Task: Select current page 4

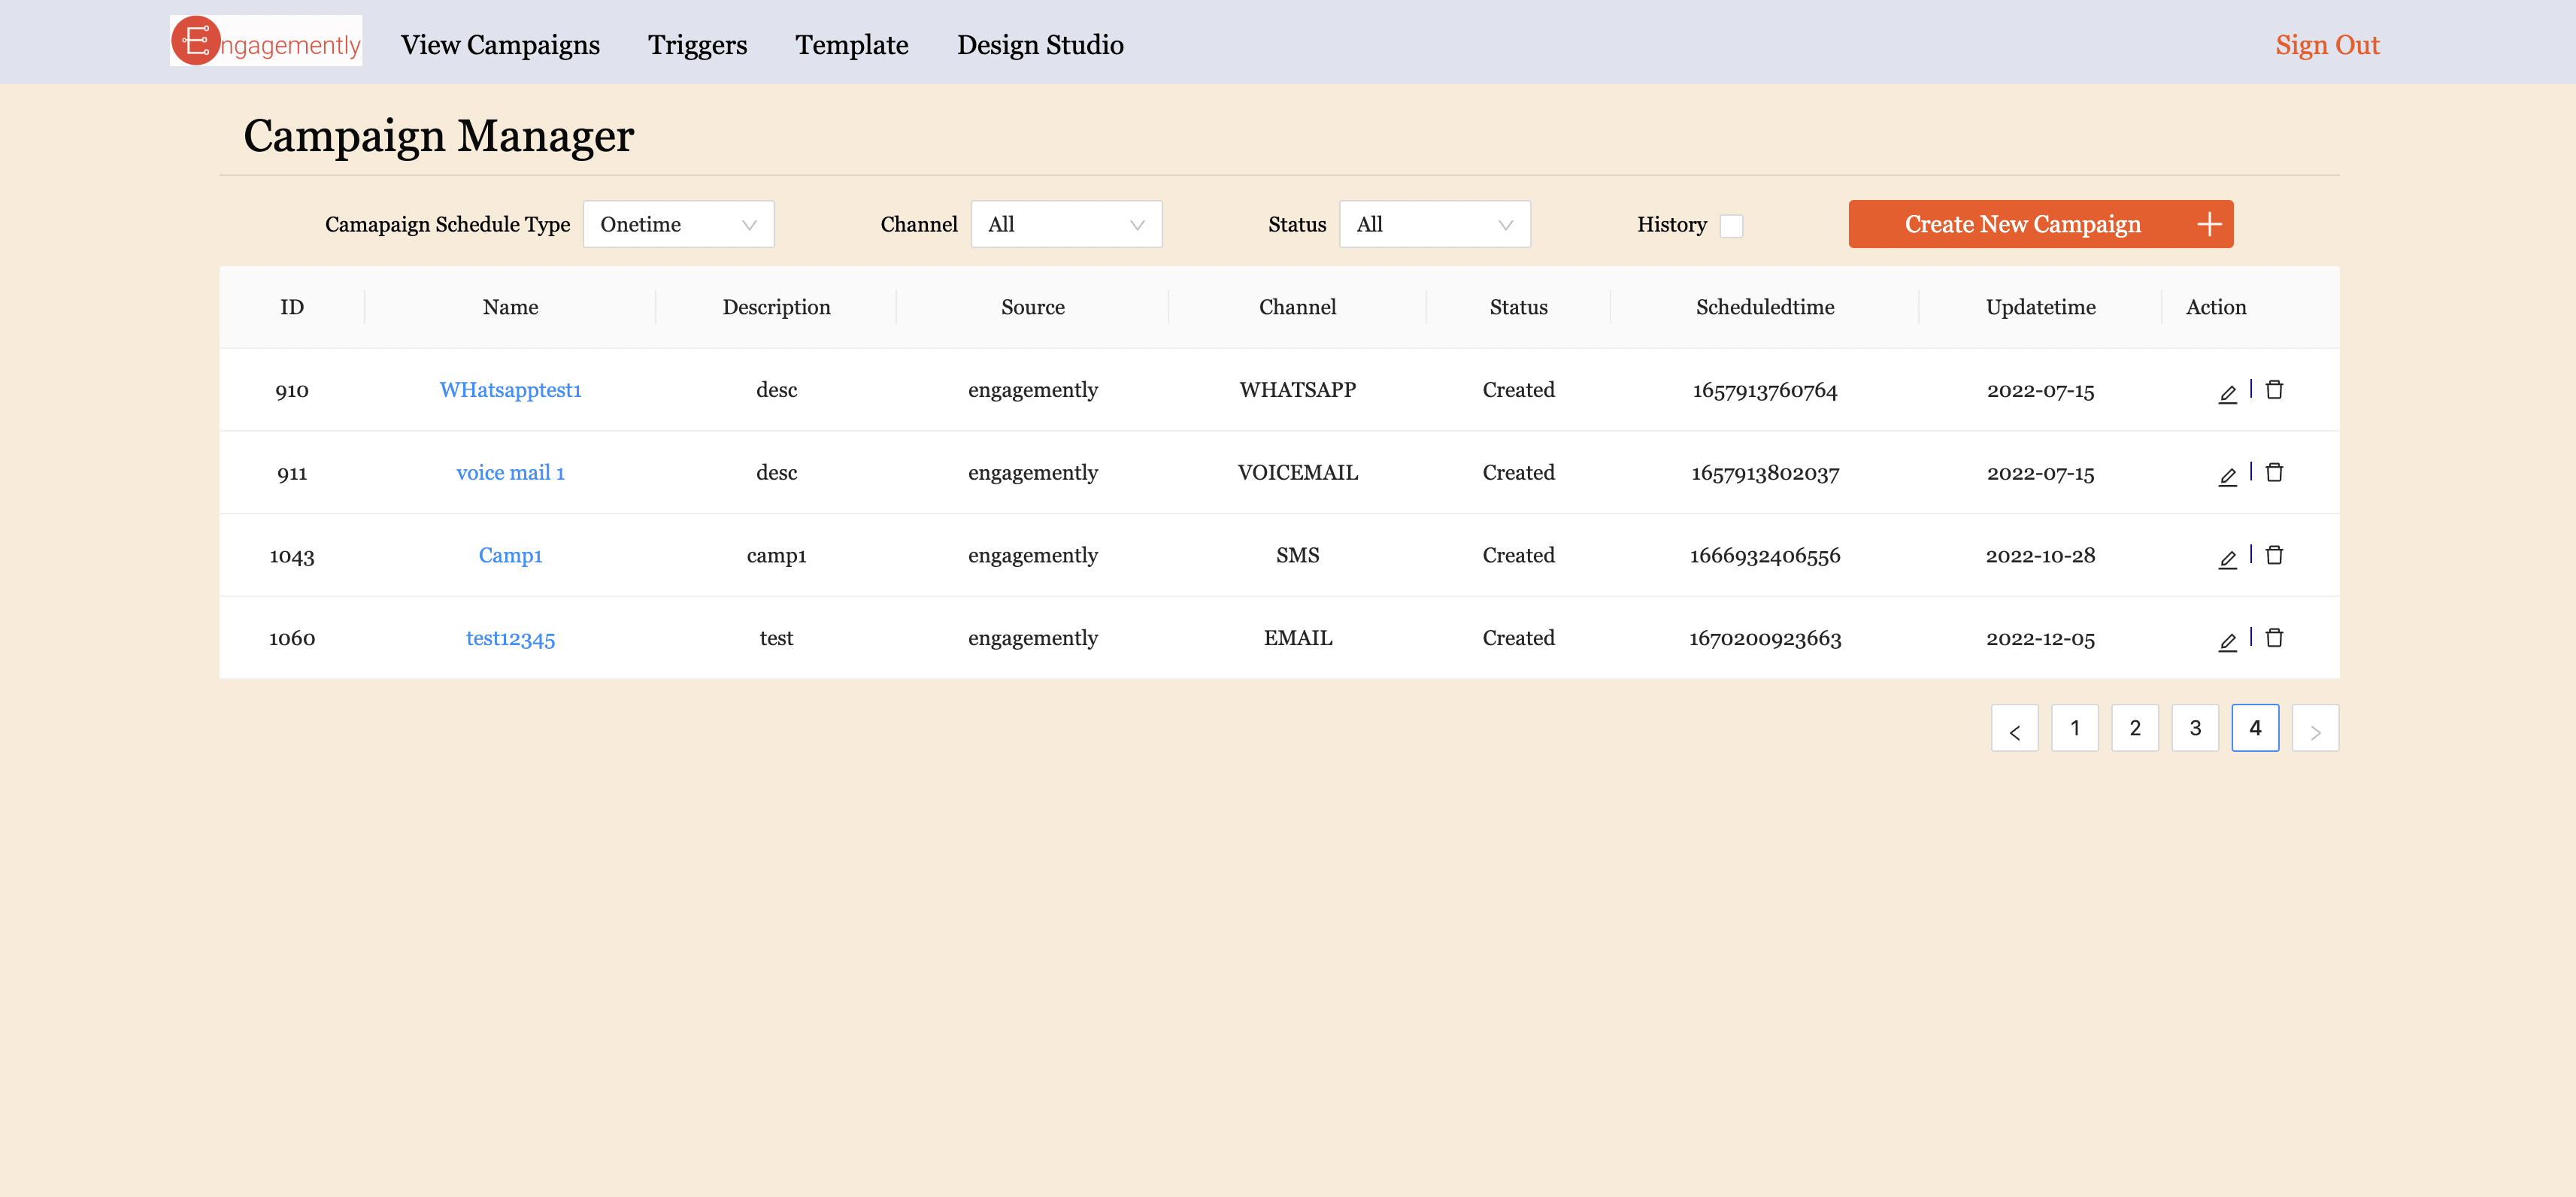Action: [x=2255, y=728]
